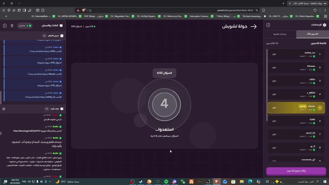
Task: Open the weather widget 18°C
Action: [67, 182]
